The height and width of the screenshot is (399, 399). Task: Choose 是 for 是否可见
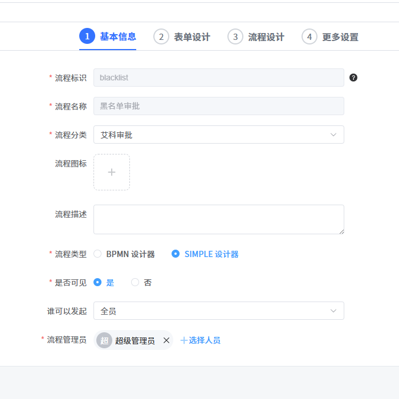[x=97, y=282]
